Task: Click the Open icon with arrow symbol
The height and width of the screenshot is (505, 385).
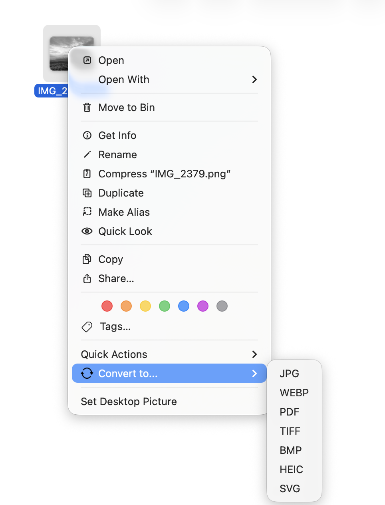Action: click(87, 60)
